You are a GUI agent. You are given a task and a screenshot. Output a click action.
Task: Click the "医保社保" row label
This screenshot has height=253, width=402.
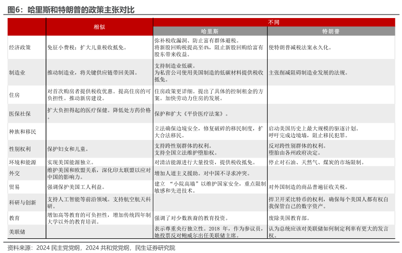(19, 114)
